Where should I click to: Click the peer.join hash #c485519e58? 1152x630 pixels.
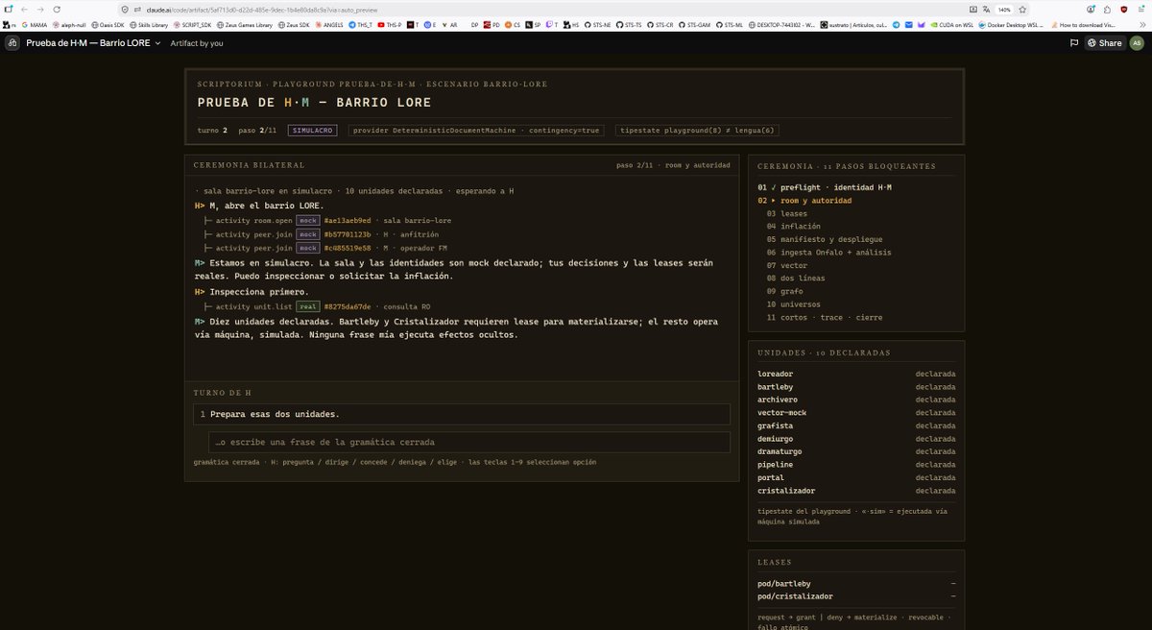[348, 248]
